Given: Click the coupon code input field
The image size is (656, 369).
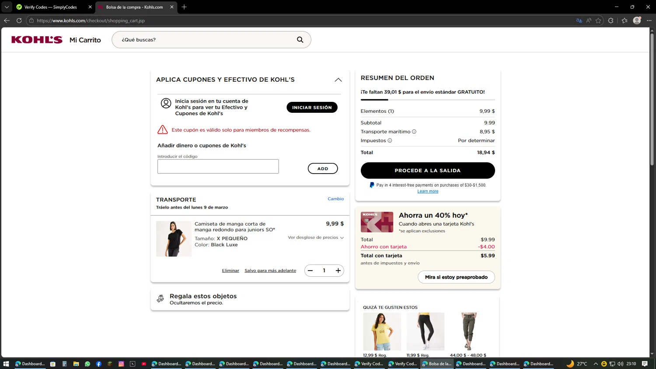Looking at the screenshot, I should click(x=218, y=166).
